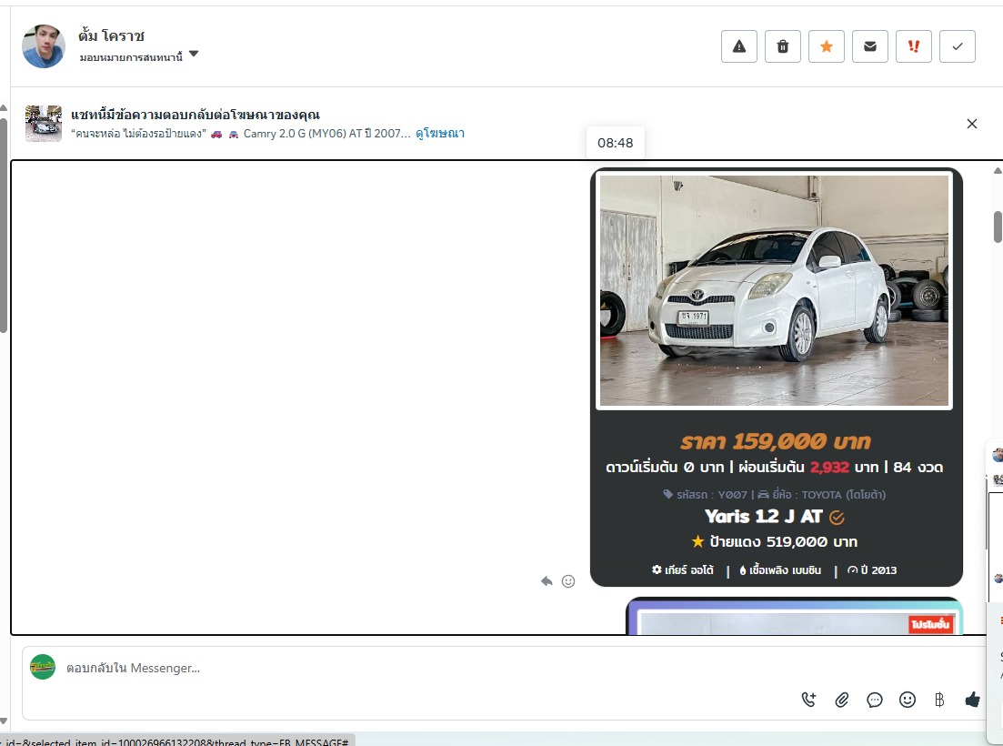Click the chat scrollbar up arrow
The image size is (1003, 746).
point(998,171)
